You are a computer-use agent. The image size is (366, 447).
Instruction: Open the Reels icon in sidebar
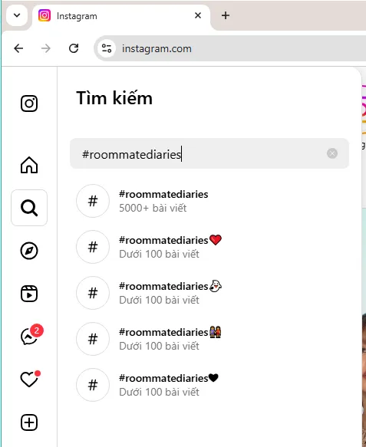click(x=29, y=294)
